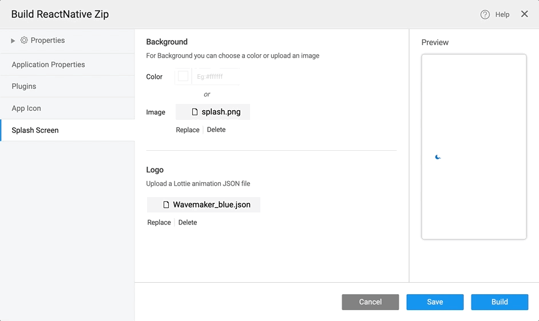This screenshot has height=321, width=539.
Task: Click the gear icon beside Properties
Action: point(24,41)
